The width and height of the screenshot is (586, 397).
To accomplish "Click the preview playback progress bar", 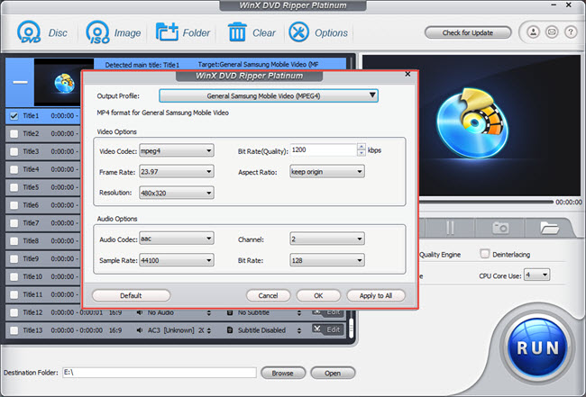I will click(x=486, y=202).
